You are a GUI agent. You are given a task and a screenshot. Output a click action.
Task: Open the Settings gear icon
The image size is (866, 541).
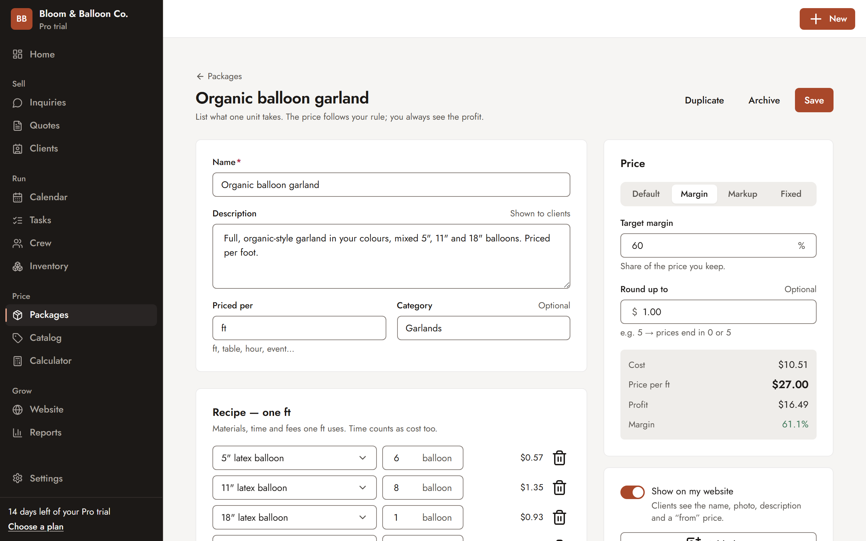(18, 478)
